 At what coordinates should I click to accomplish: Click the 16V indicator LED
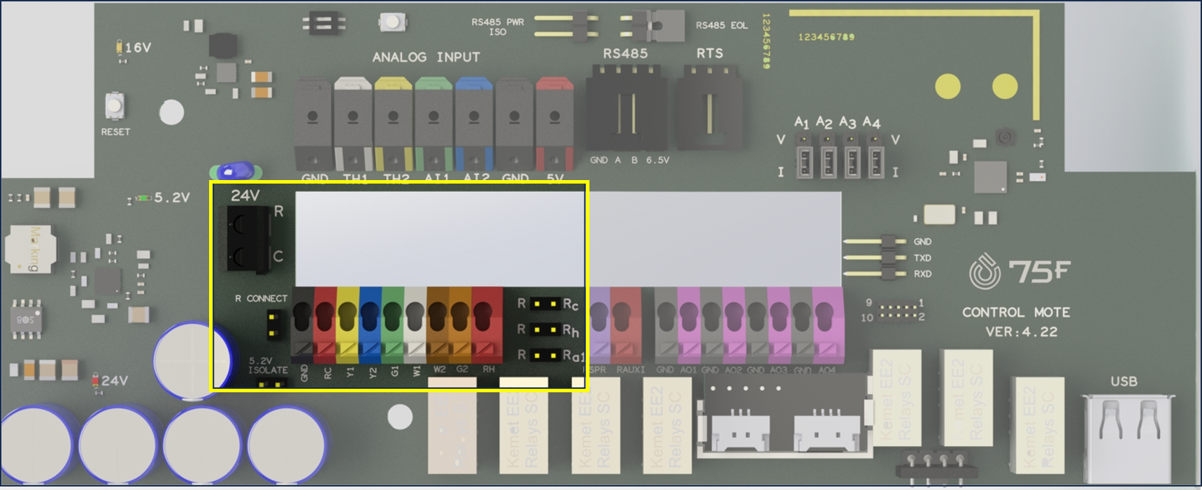click(x=120, y=47)
